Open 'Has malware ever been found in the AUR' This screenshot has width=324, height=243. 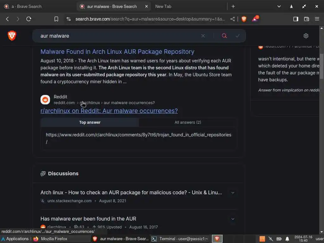point(88,219)
